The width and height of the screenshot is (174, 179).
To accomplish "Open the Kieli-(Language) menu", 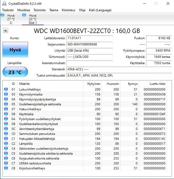I will 100,10.
